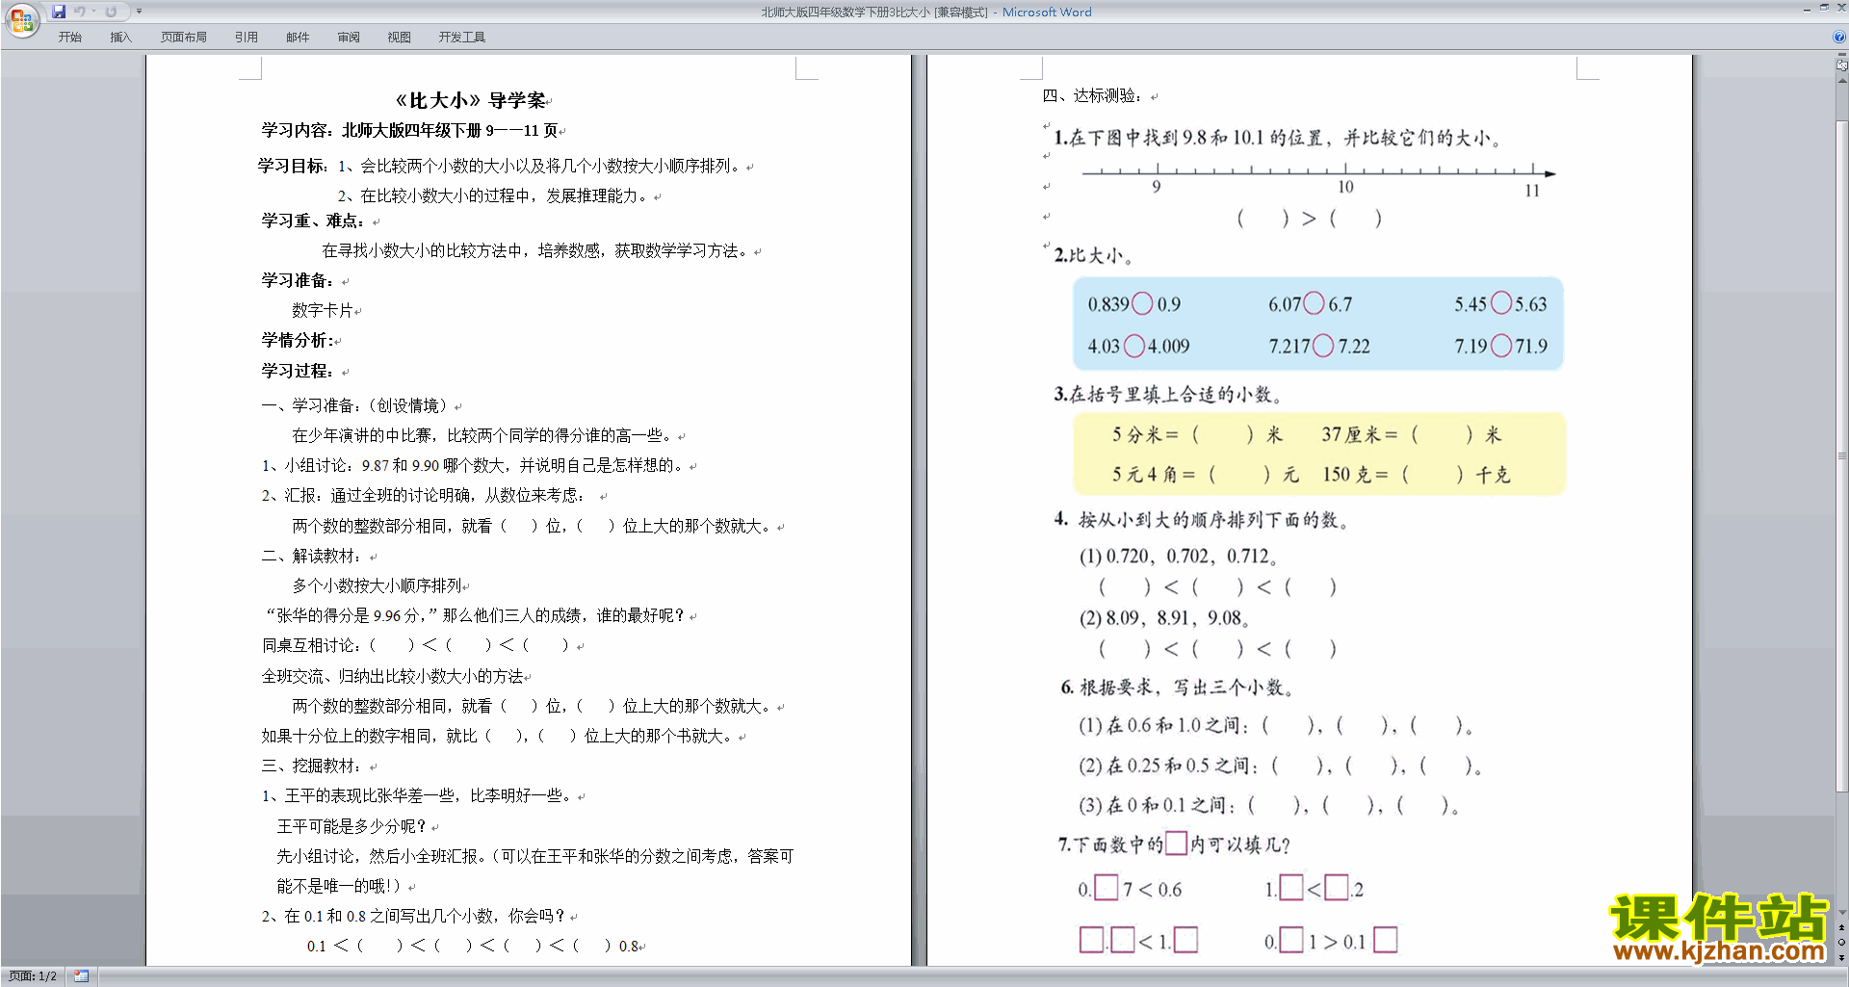Click the heading 四、达标测验
This screenshot has height=987, width=1849.
click(1092, 95)
